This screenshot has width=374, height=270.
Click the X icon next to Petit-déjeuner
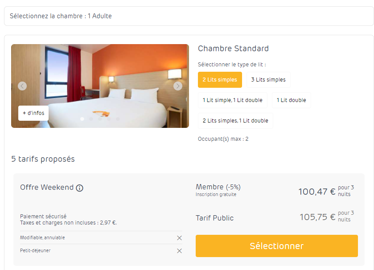179,251
